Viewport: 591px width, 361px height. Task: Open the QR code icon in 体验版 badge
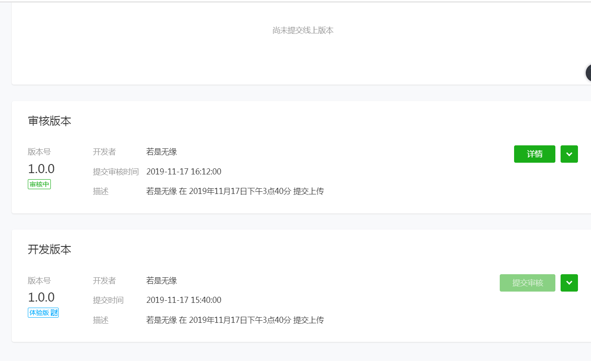click(x=54, y=312)
